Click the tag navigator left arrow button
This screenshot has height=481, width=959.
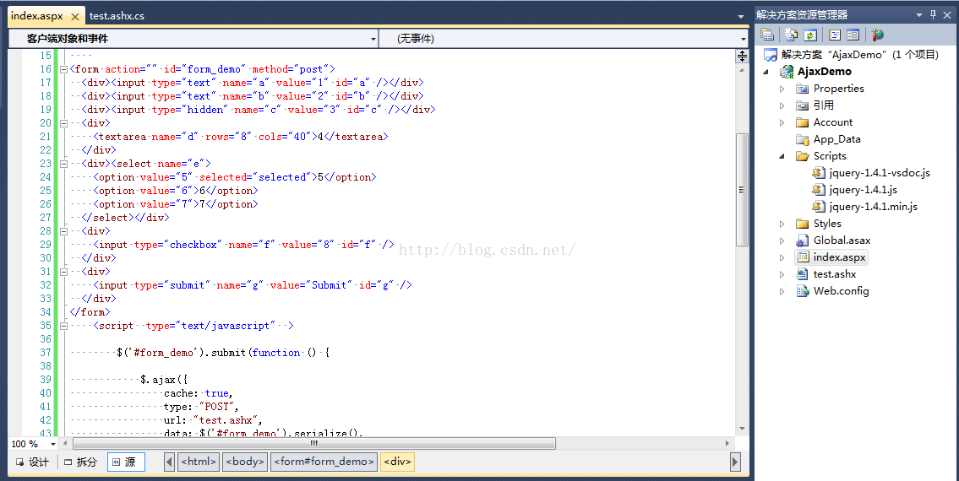tap(170, 462)
